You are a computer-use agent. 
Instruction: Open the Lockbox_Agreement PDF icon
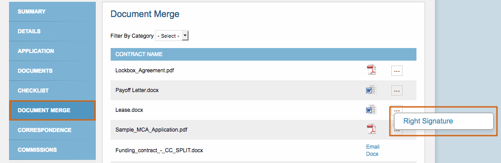pos(371,70)
